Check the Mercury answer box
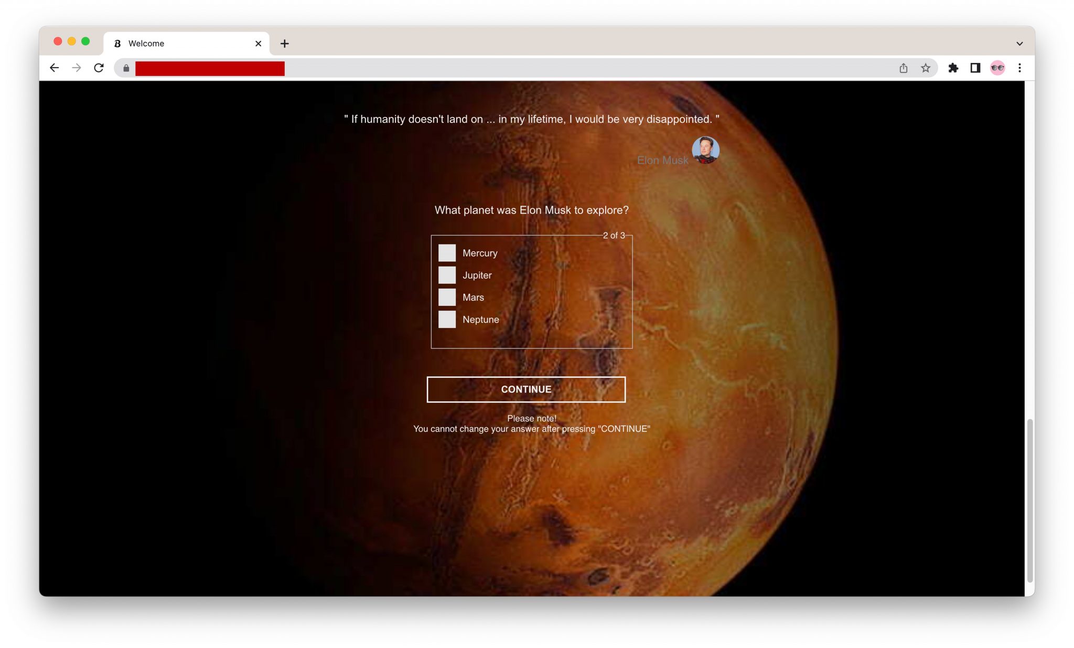 click(447, 253)
